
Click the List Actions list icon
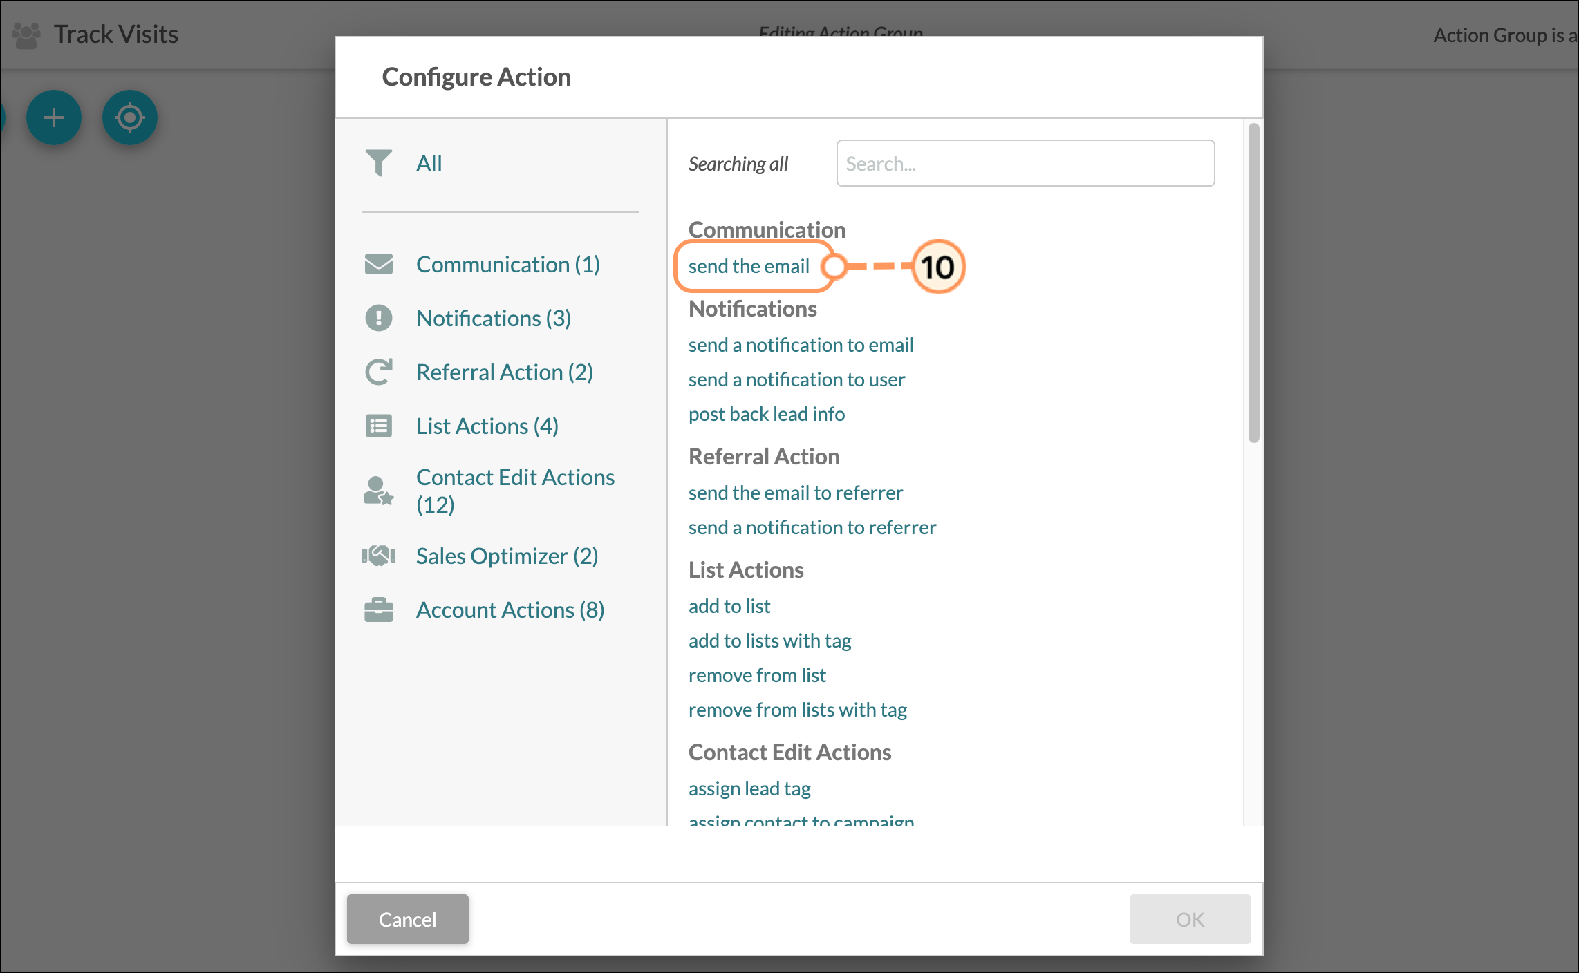378,426
